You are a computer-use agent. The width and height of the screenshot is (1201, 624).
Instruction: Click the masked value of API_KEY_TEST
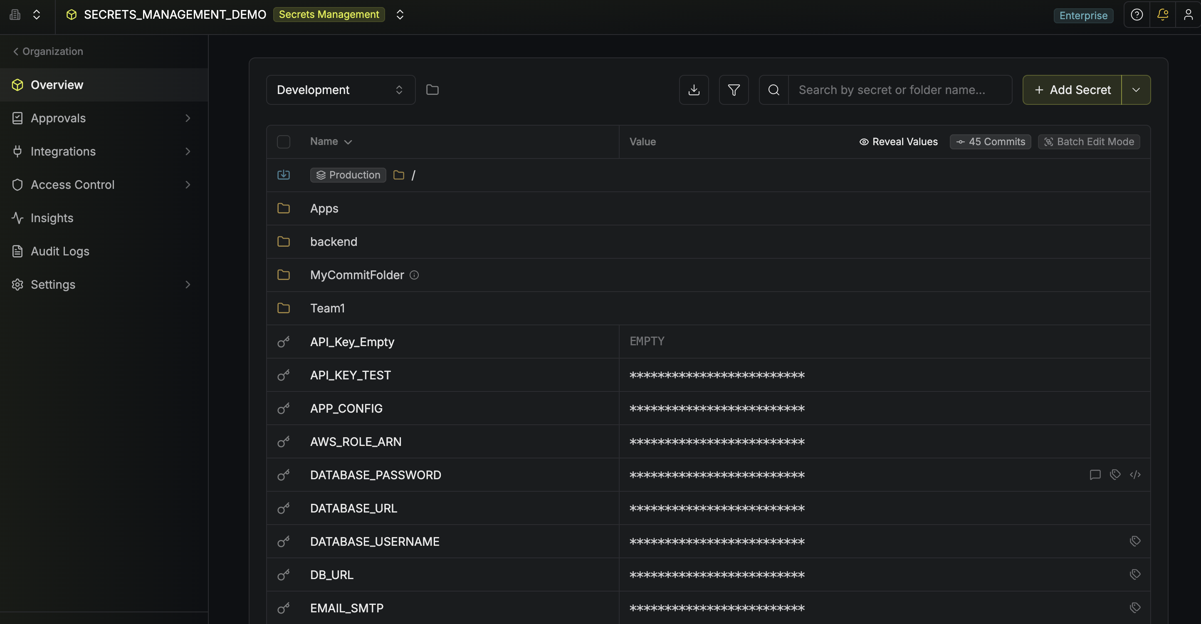[x=717, y=375]
